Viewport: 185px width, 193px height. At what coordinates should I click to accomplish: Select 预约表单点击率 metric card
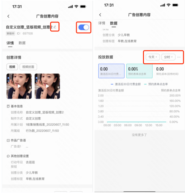[139, 71]
